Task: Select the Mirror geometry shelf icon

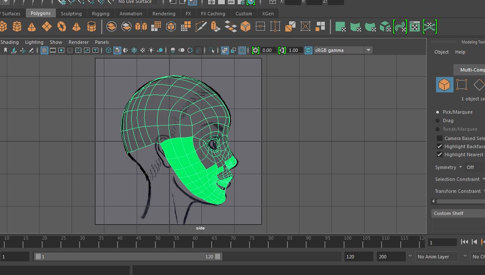Action: pyautogui.click(x=141, y=27)
